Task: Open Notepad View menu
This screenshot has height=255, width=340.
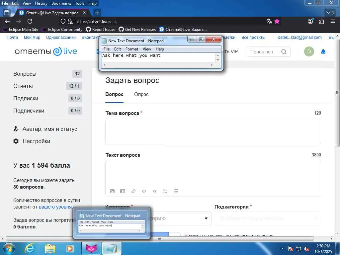Action: point(147,49)
